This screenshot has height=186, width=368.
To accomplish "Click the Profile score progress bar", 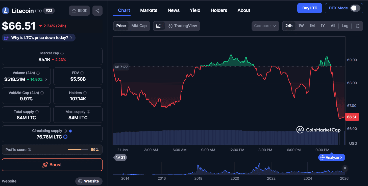I will click(78, 150).
